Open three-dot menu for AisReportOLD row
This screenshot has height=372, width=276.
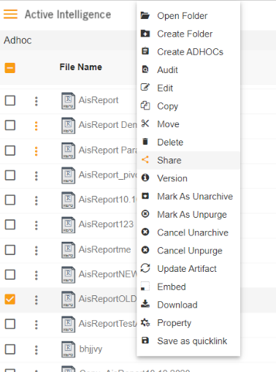37,300
